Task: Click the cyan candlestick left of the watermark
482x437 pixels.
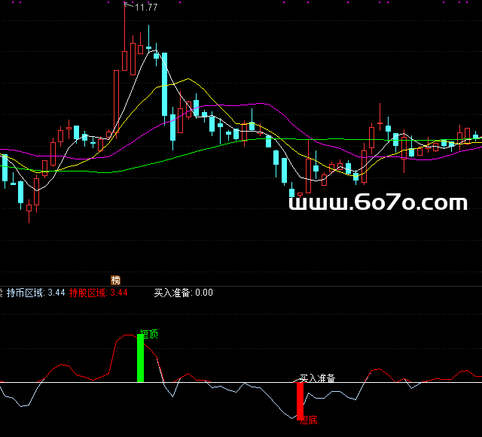Action: [283, 167]
